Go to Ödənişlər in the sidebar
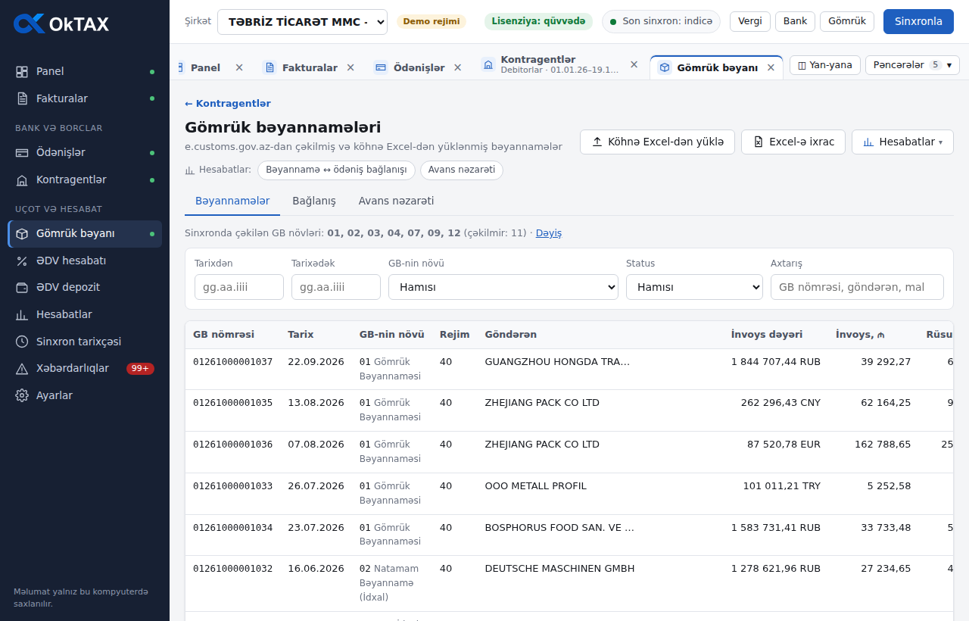This screenshot has height=621, width=969. (85, 152)
